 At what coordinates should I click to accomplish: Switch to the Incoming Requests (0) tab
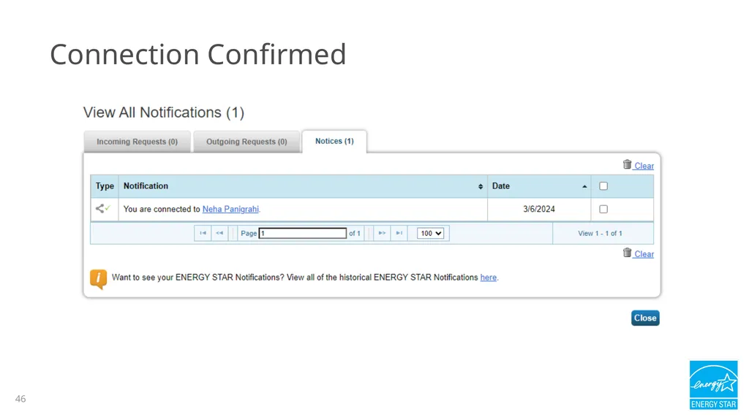click(137, 142)
